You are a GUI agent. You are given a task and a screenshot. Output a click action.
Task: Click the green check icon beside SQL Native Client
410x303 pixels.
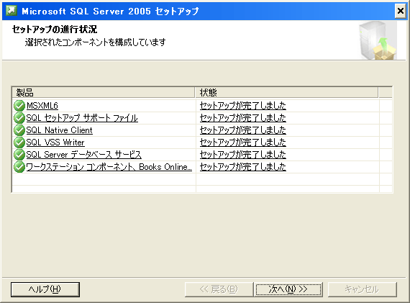tap(19, 130)
